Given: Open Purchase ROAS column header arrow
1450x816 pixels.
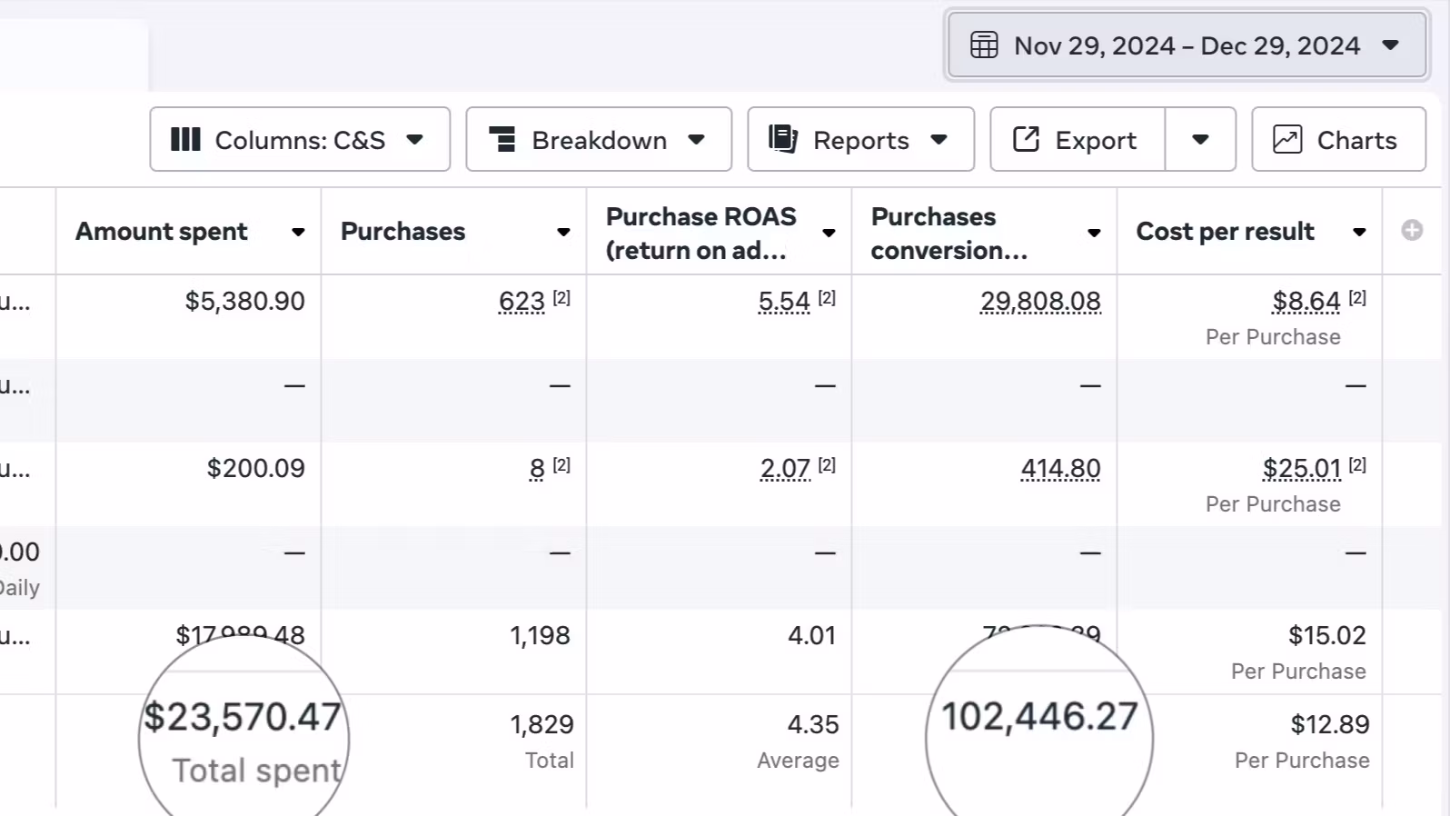Looking at the screenshot, I should (829, 234).
